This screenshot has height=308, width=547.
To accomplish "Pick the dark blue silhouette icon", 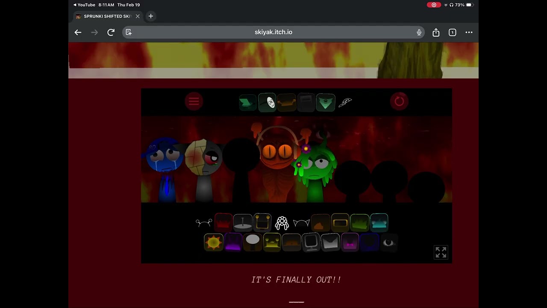I will pos(369,243).
